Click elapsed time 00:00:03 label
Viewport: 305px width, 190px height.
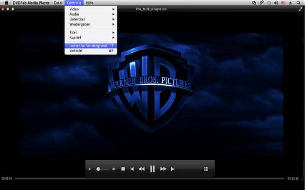tap(7, 179)
